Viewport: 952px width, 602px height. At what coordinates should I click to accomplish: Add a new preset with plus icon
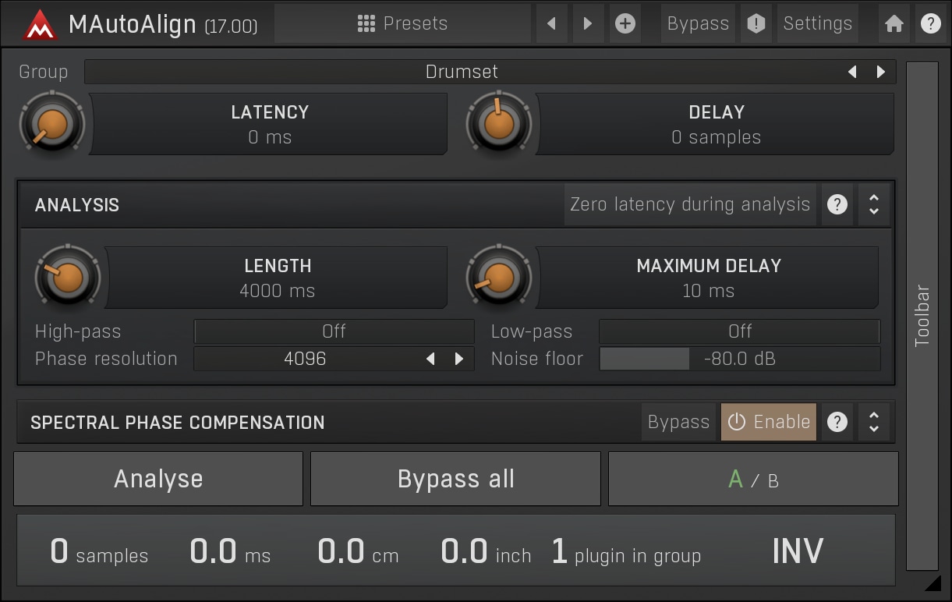[625, 23]
